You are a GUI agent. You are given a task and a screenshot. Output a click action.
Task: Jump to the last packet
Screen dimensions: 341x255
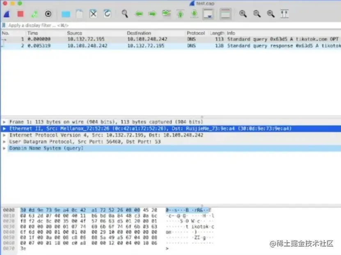[x=194, y=14]
